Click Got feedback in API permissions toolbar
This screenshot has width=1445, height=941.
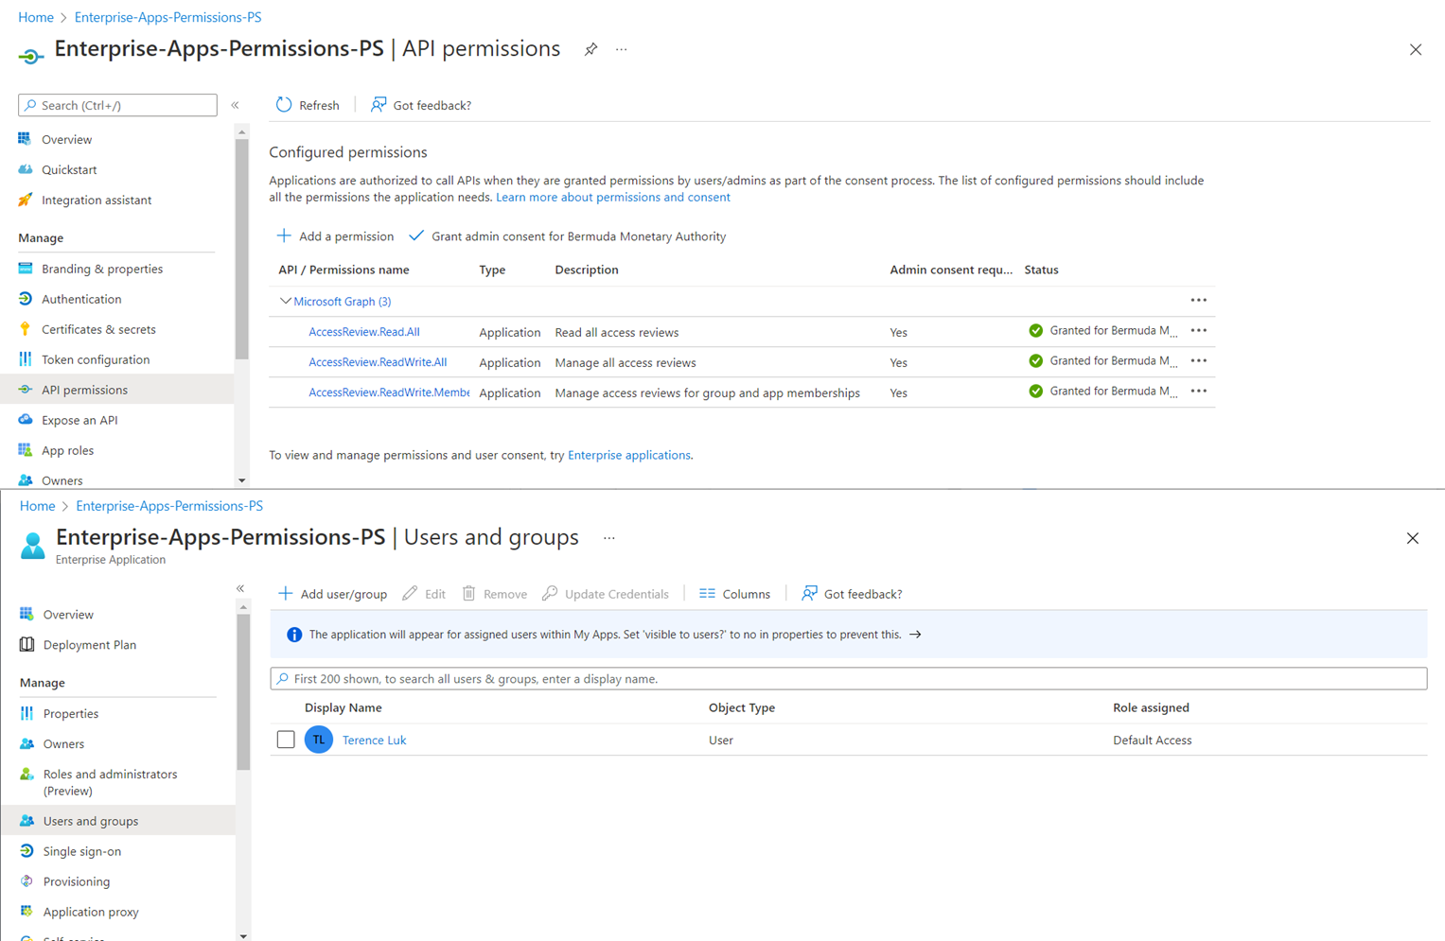coord(420,105)
